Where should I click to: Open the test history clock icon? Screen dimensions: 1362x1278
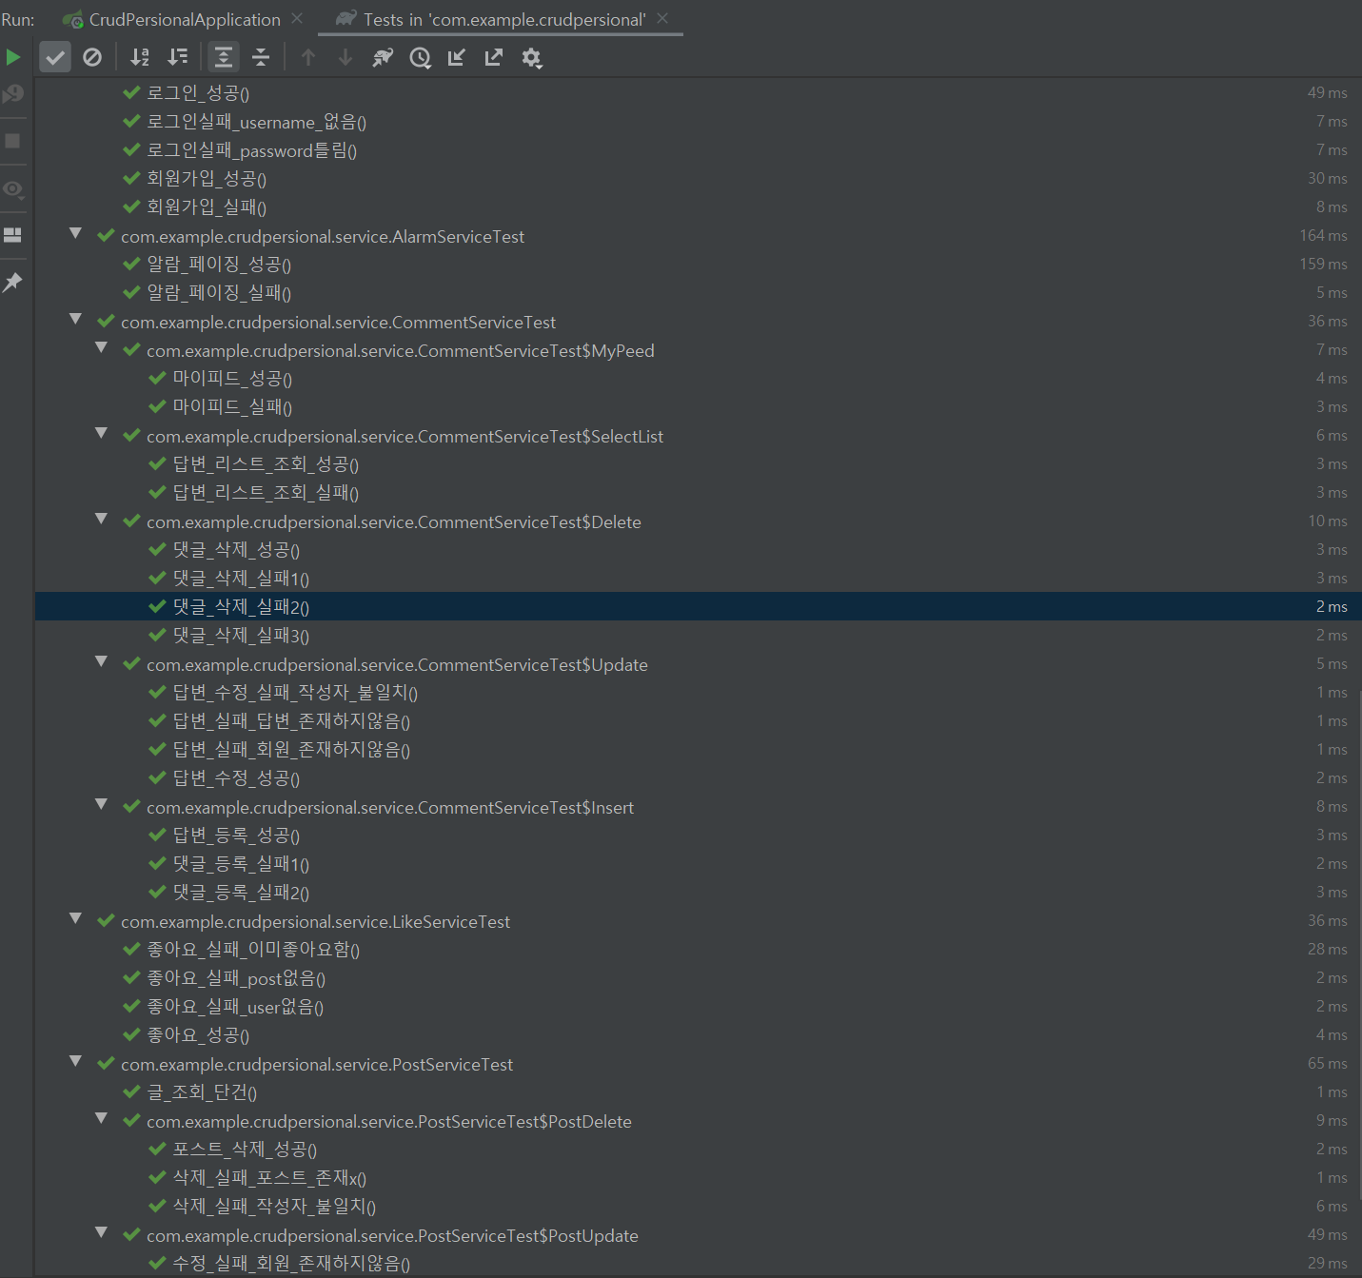pos(420,57)
